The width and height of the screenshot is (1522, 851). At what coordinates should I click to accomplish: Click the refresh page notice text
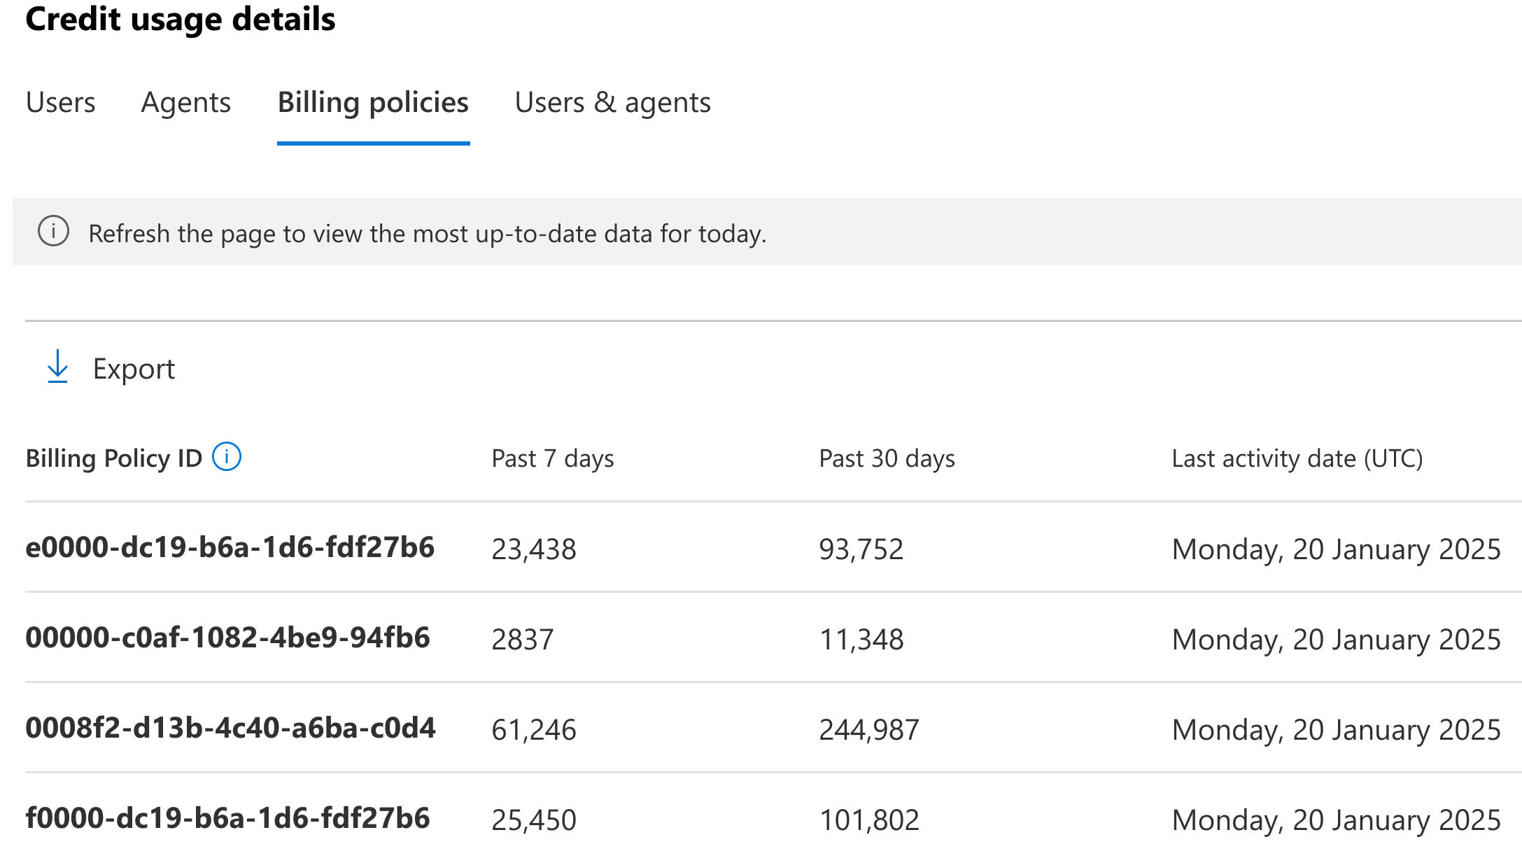(x=427, y=234)
